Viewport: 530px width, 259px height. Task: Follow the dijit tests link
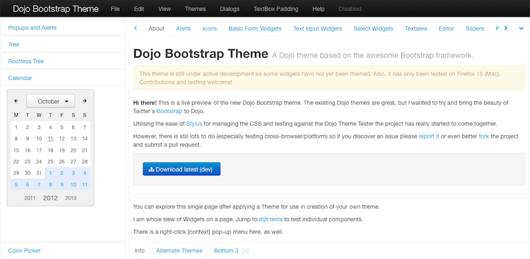pos(271,219)
